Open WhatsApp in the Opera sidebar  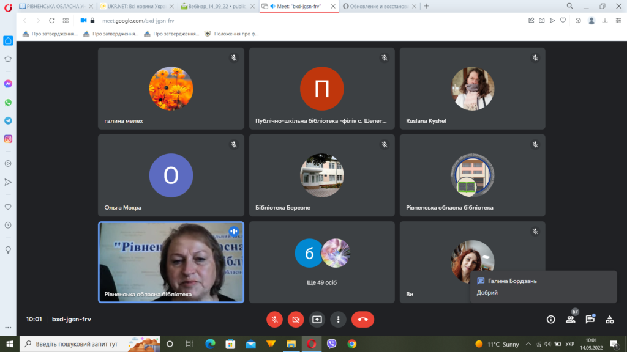(8, 102)
